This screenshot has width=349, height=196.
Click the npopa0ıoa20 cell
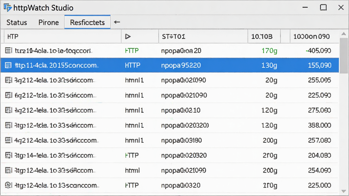(181, 51)
